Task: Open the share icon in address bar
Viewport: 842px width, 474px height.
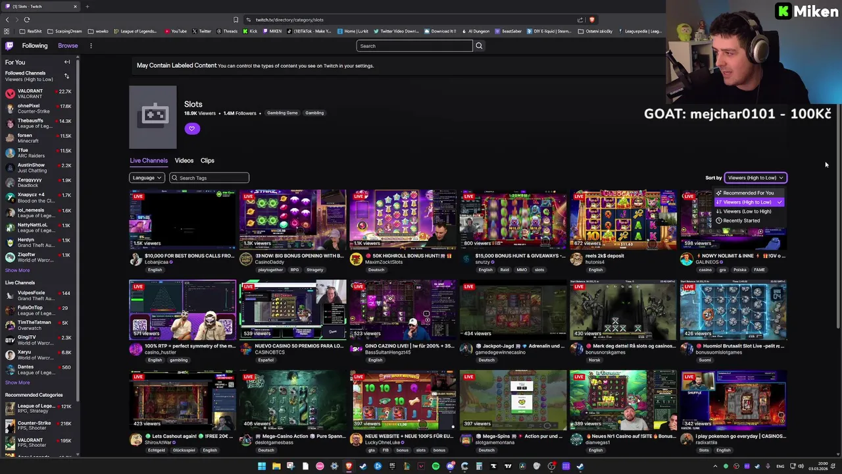Action: 580,20
